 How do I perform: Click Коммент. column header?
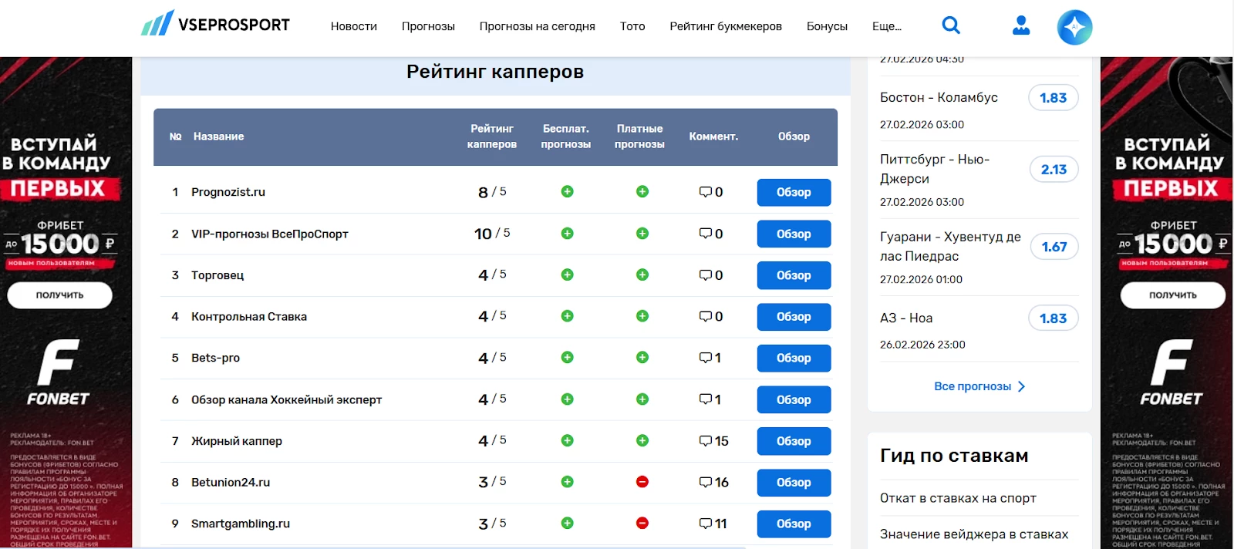(713, 136)
